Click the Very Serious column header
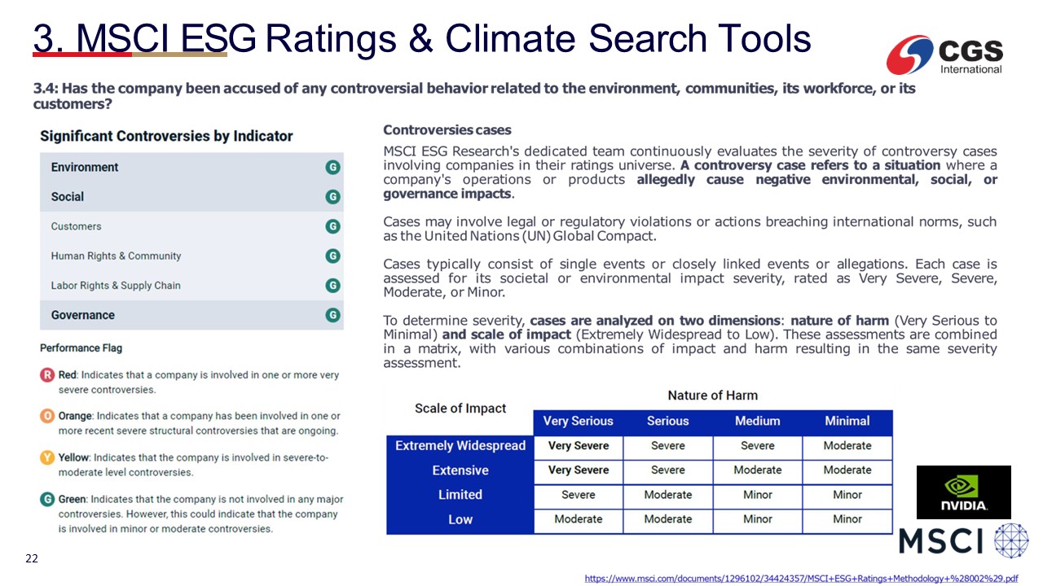 [578, 422]
